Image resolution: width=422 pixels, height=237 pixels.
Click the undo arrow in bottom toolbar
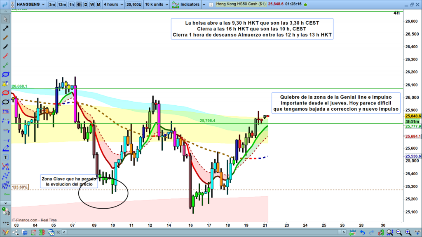coord(362,233)
